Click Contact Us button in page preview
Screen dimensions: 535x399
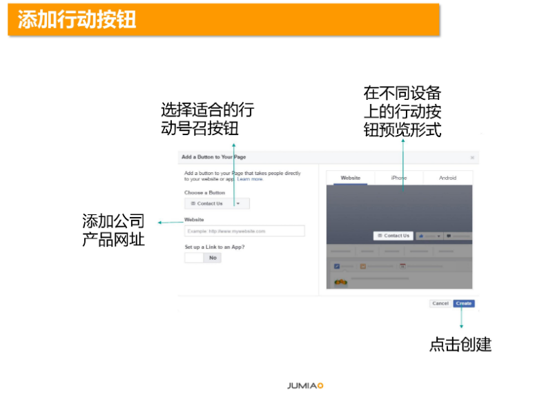[393, 236]
